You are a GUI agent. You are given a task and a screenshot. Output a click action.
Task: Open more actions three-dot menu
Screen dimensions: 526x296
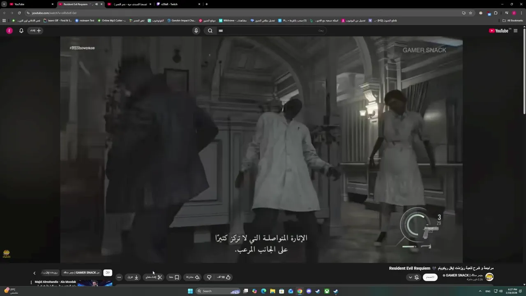[x=119, y=277]
